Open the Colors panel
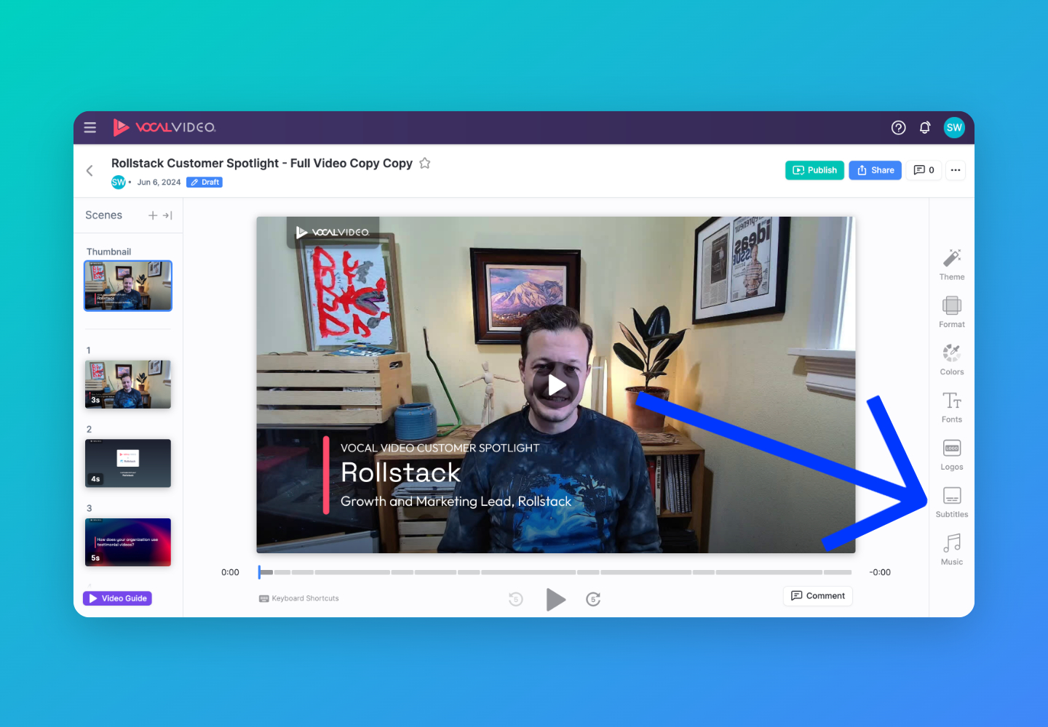The width and height of the screenshot is (1048, 727). point(952,360)
